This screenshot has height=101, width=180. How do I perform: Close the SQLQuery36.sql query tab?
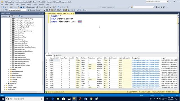tap(74, 13)
